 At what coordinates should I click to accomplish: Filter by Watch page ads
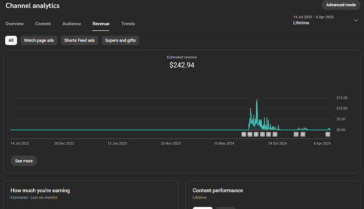39,41
